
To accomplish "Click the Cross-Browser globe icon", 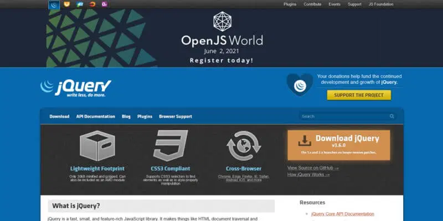I will (x=244, y=146).
